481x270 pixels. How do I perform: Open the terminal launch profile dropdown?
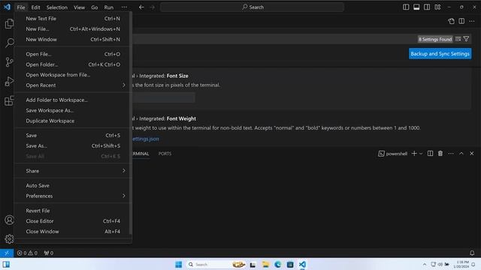click(x=421, y=153)
